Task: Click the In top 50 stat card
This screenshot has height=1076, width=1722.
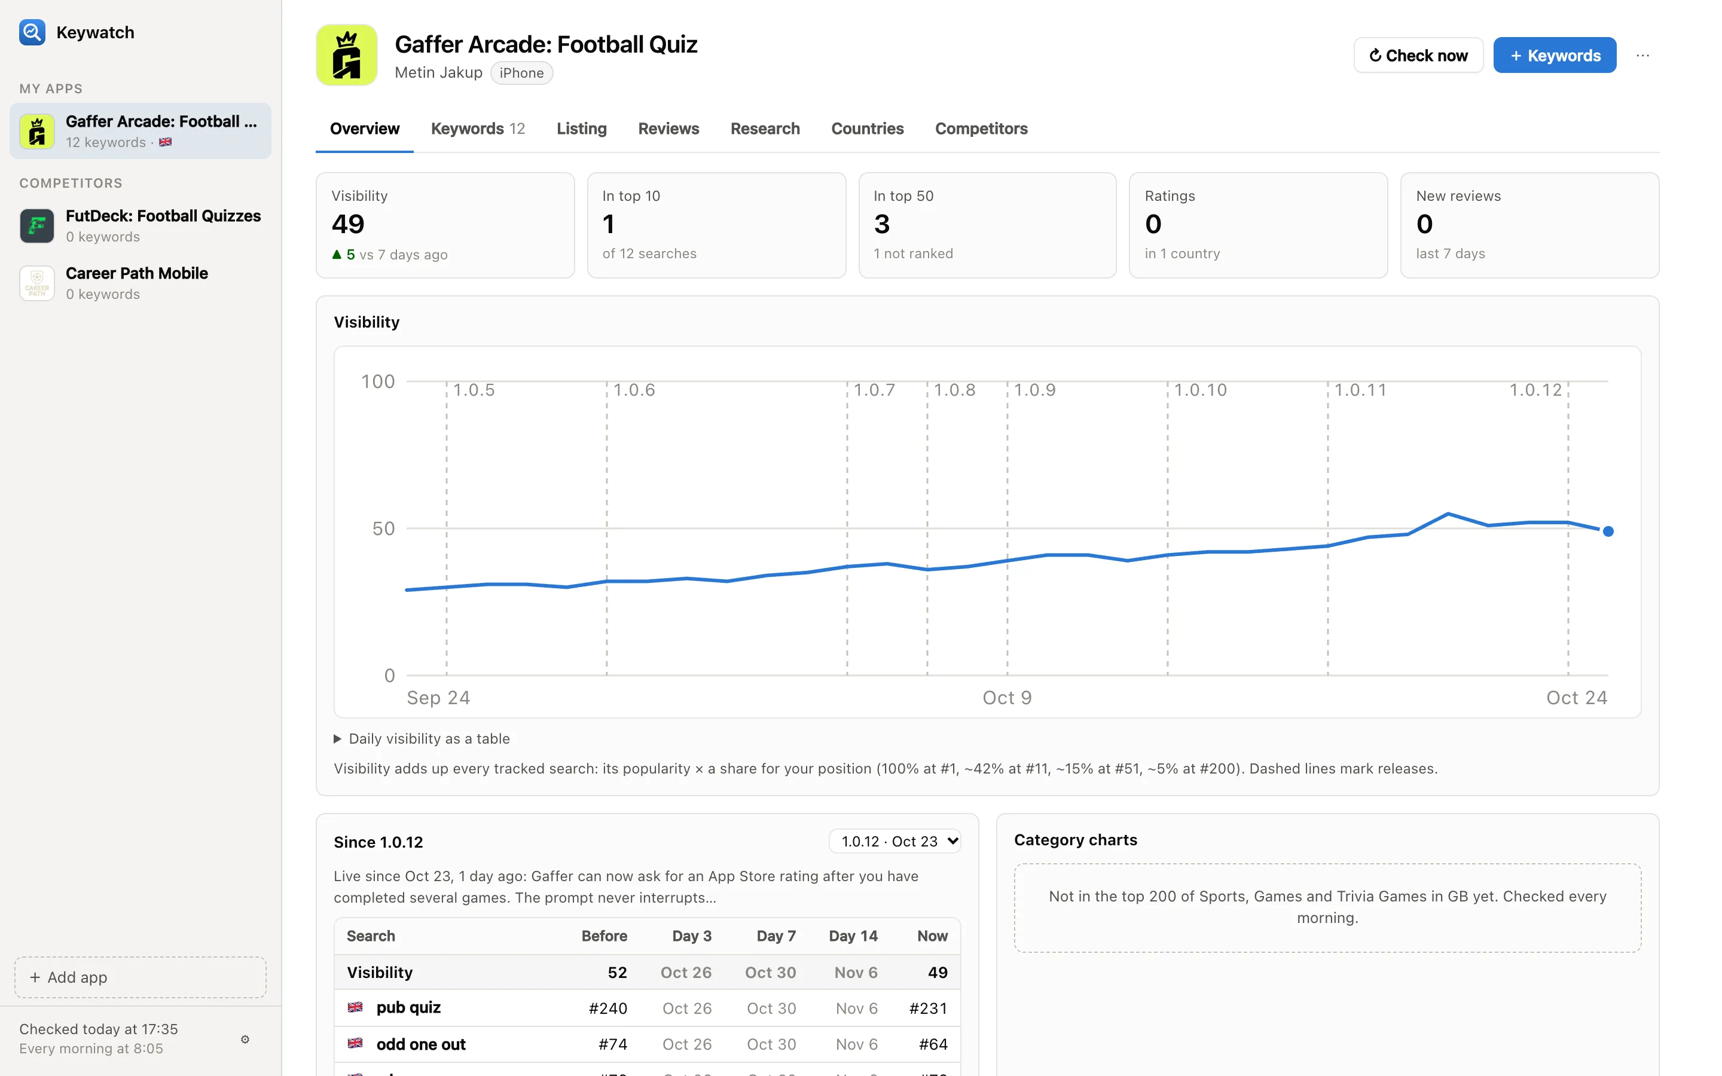Action: click(x=988, y=225)
